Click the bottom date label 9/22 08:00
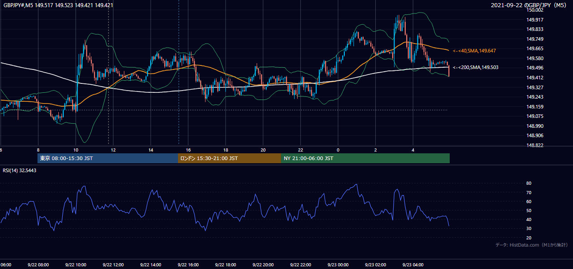The height and width of the screenshot is (269, 573). tap(38, 265)
